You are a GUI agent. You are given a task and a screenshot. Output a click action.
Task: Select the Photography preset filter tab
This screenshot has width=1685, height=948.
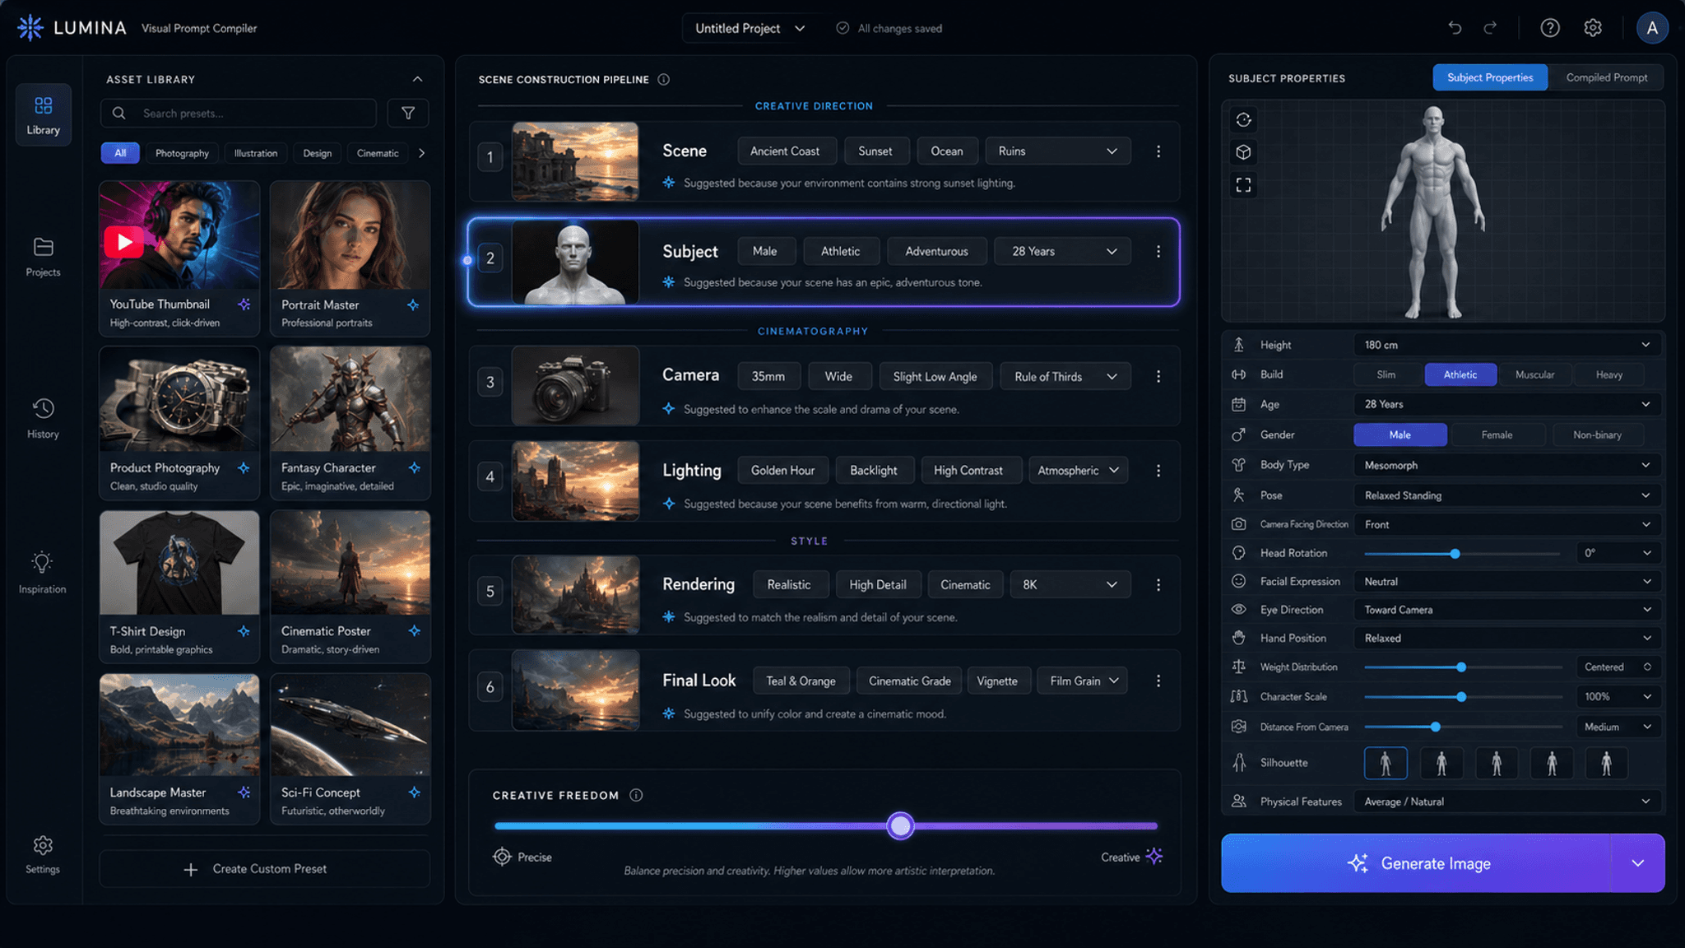pos(182,153)
